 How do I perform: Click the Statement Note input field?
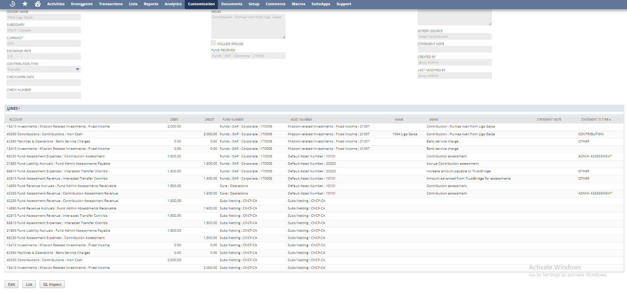[454, 49]
